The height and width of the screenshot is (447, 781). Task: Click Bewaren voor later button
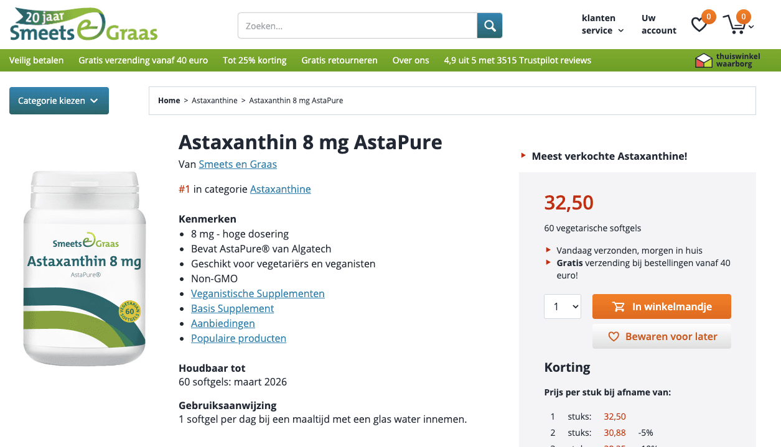pos(662,336)
